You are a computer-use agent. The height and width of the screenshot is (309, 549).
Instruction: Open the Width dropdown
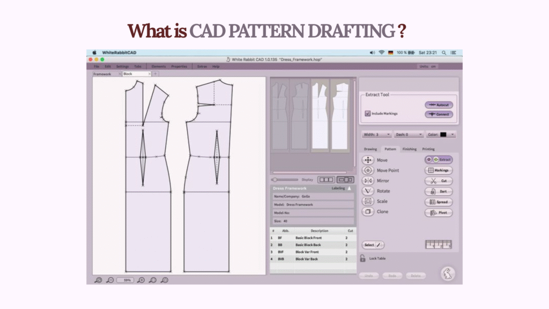click(x=376, y=135)
